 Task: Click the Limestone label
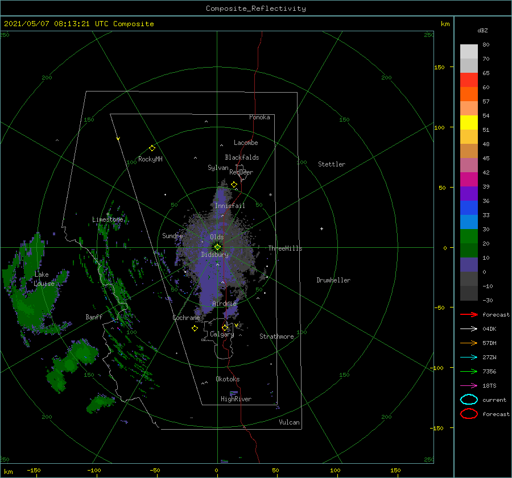coord(108,219)
